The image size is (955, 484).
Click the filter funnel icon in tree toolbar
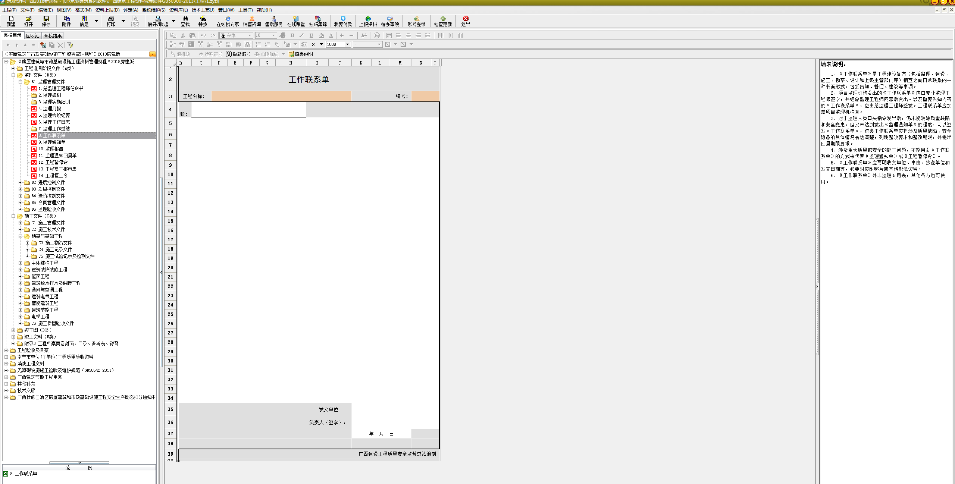(70, 45)
